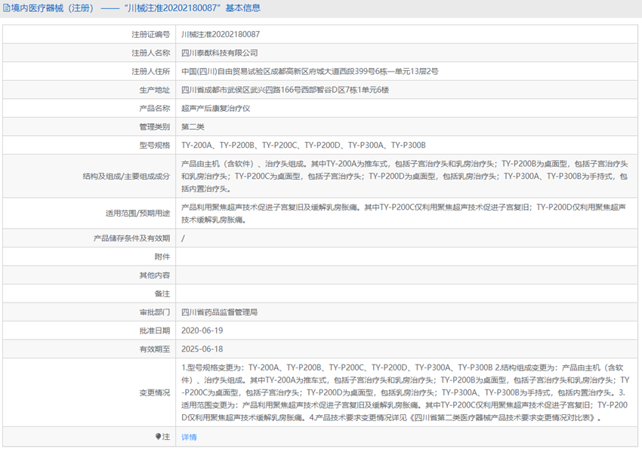Screen dimensions: 642x449
Task: Select the address text containing 府城大道西段399号
Action: [310, 71]
